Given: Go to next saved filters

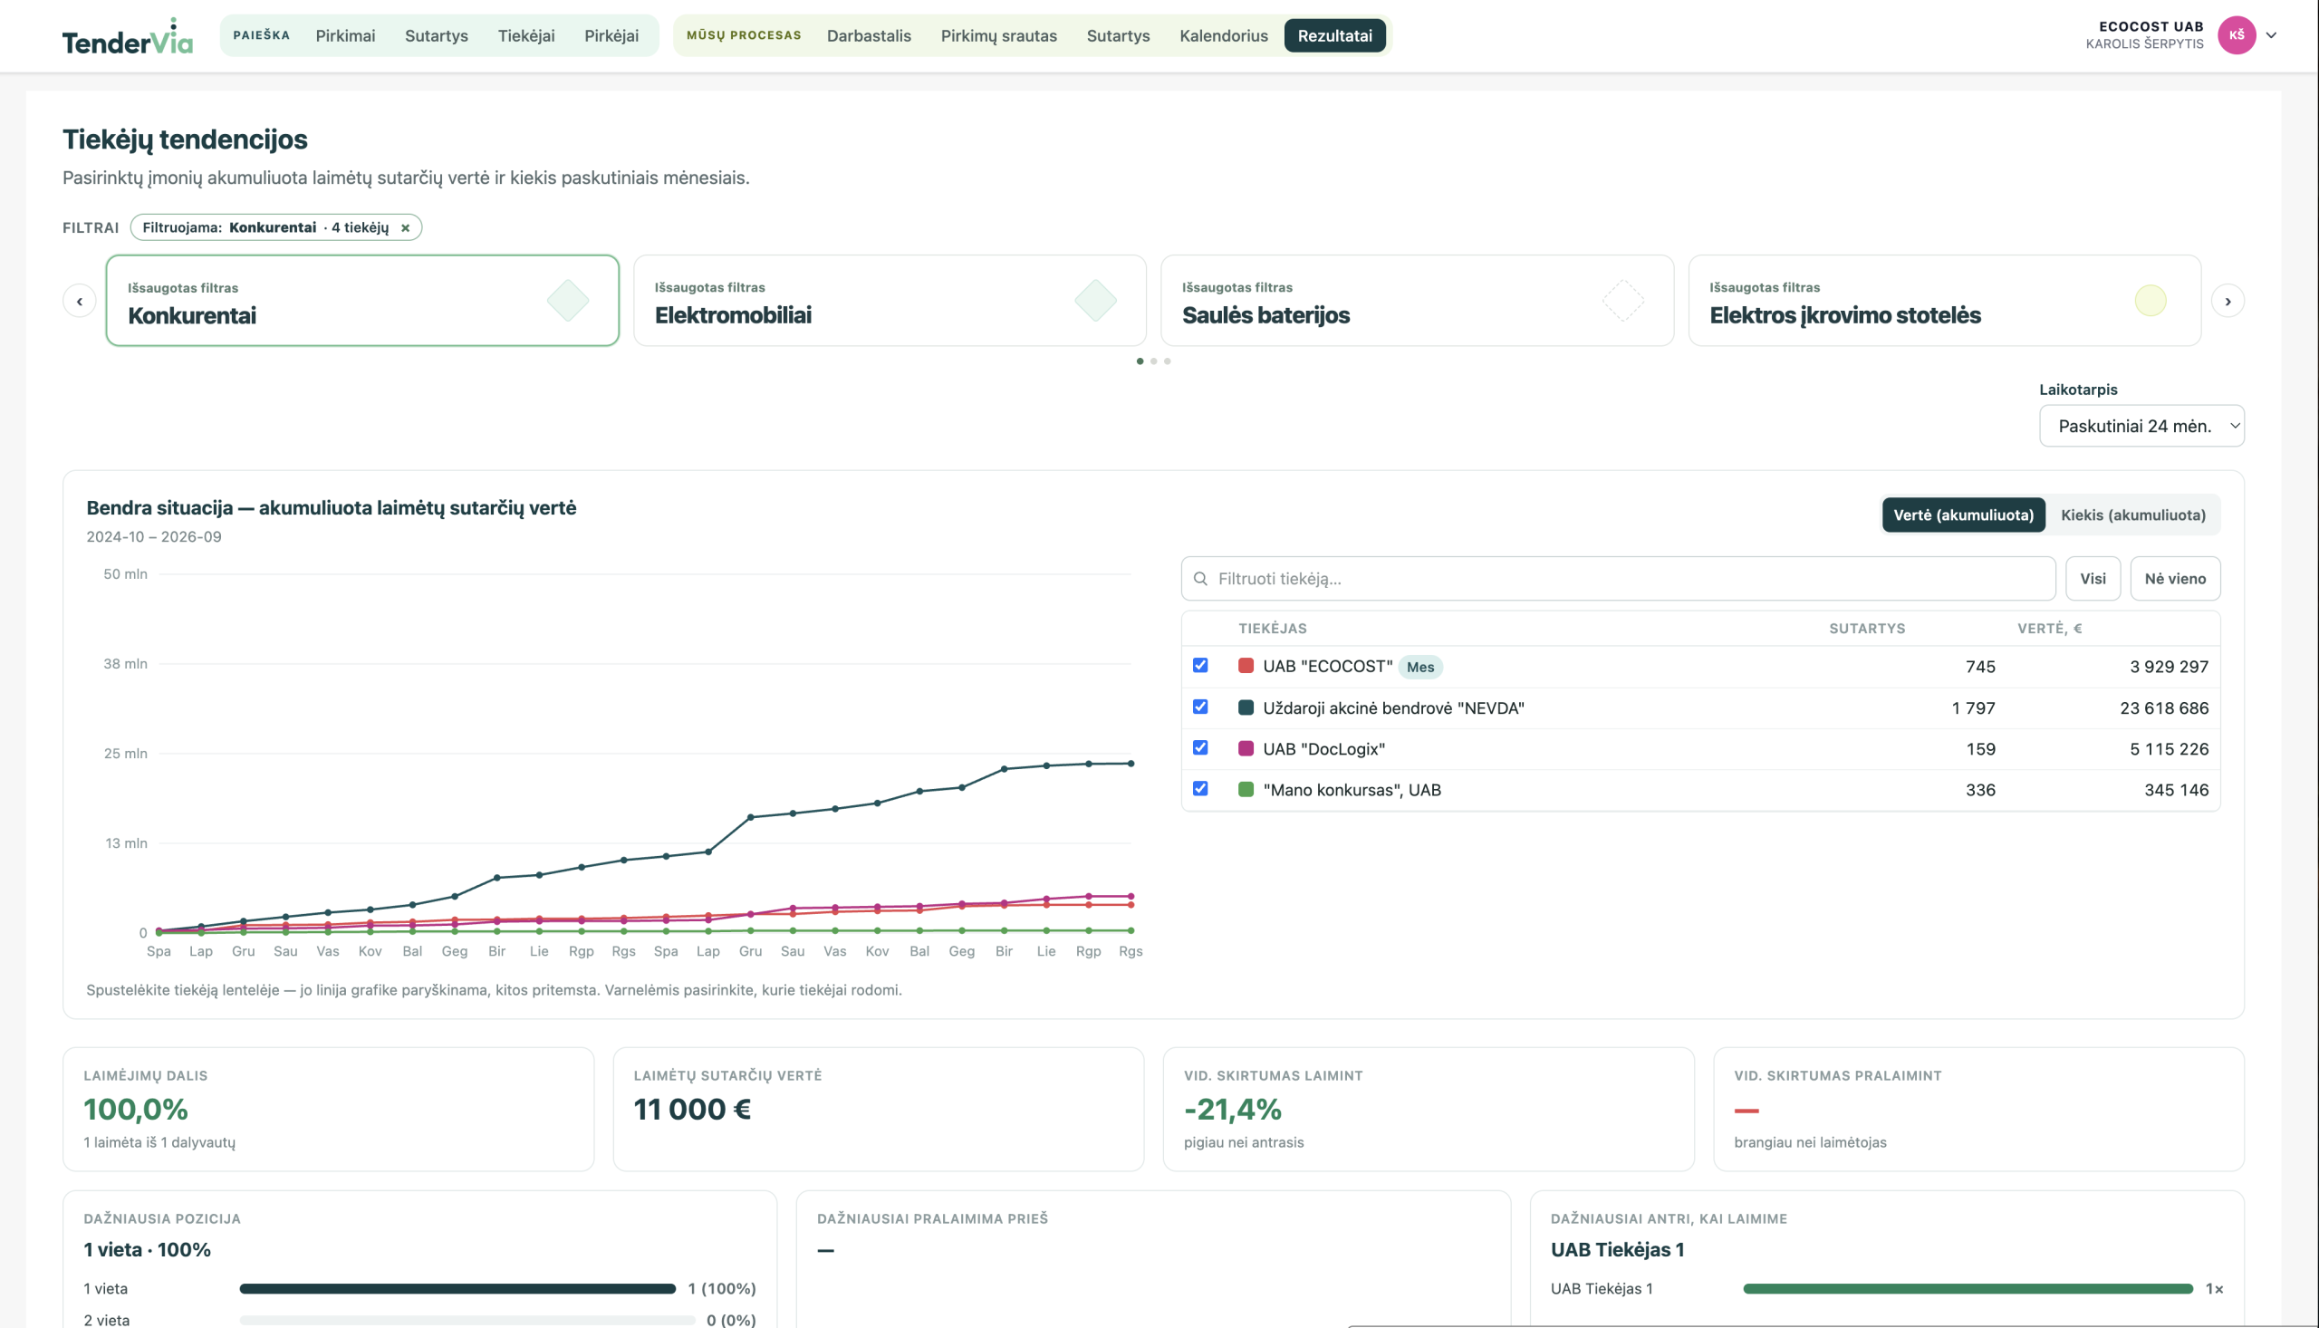Looking at the screenshot, I should 2227,301.
